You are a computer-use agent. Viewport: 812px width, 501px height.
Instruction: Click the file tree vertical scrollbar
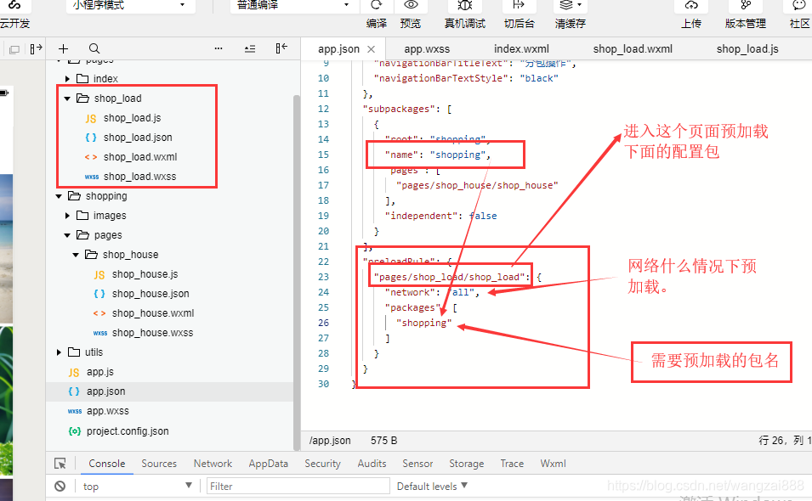click(x=297, y=272)
